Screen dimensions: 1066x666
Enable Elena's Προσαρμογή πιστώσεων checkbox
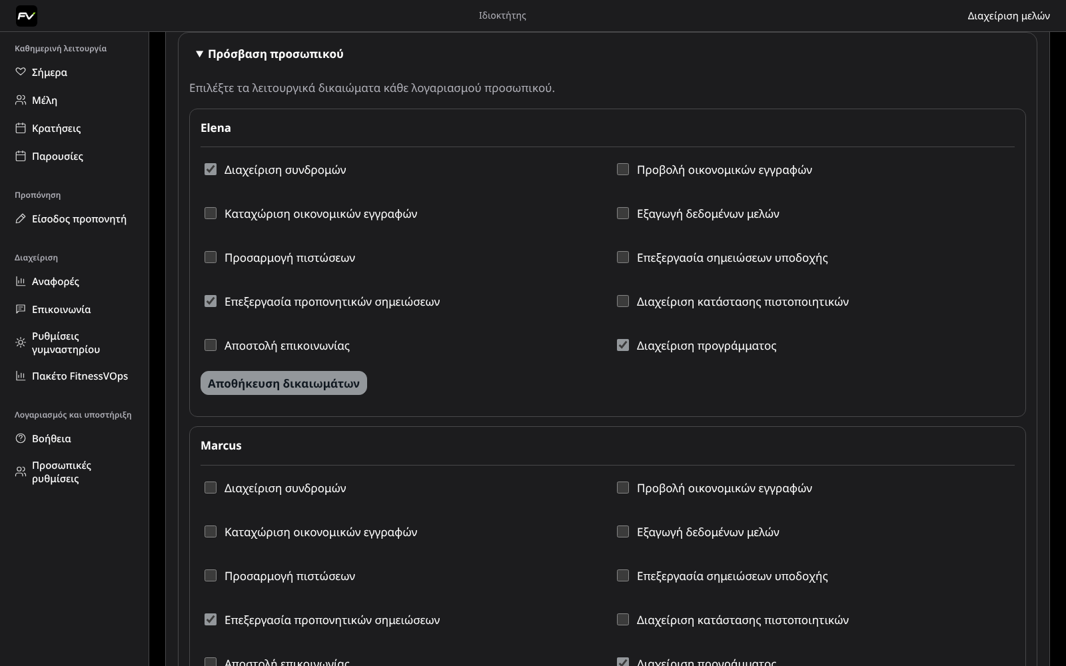coord(211,257)
